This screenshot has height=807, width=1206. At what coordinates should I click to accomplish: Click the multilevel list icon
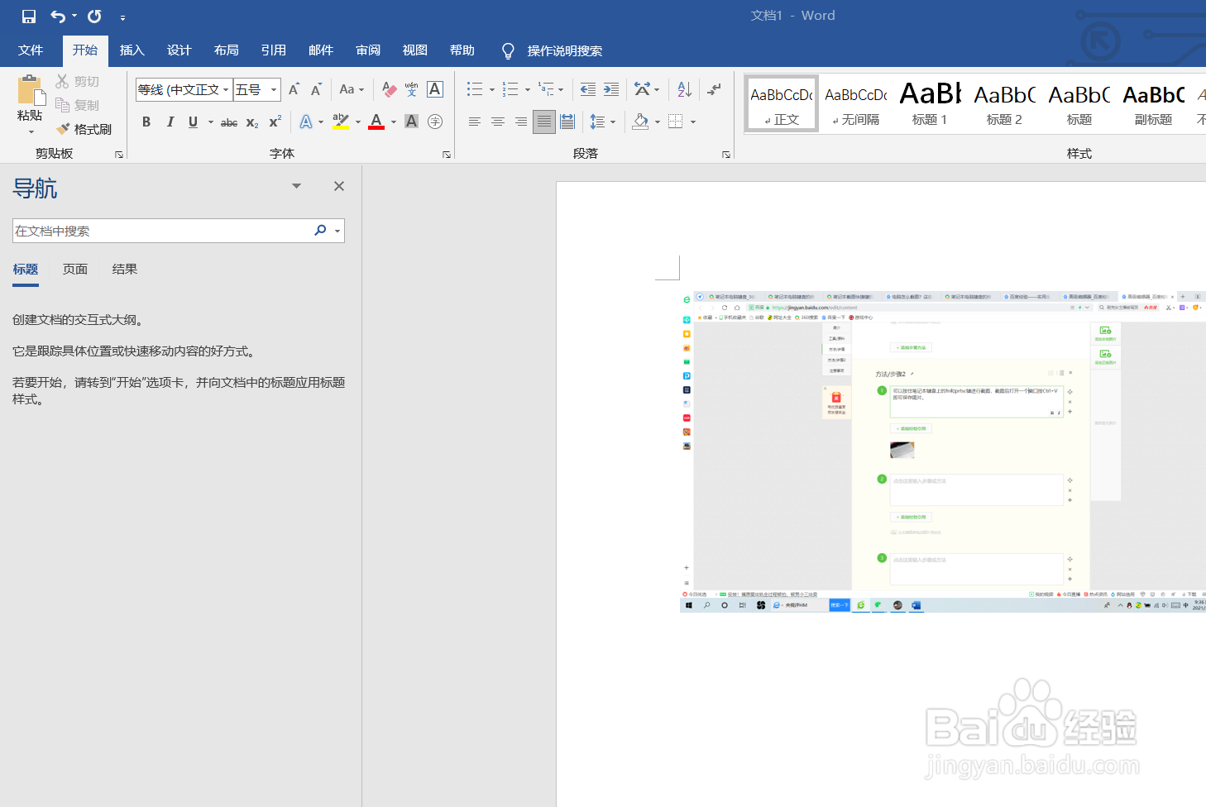click(546, 89)
